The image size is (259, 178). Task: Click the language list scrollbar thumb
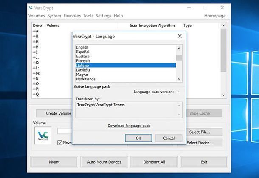coord(179,57)
